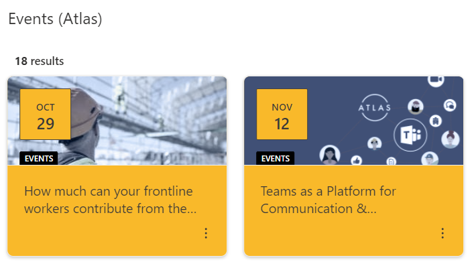Select the NOV 12 date badge

click(282, 115)
